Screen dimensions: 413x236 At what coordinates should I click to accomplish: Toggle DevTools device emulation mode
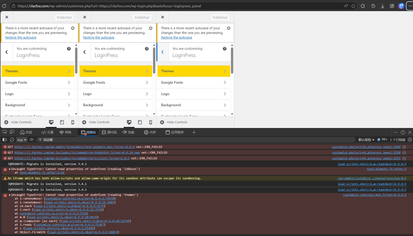[12, 132]
